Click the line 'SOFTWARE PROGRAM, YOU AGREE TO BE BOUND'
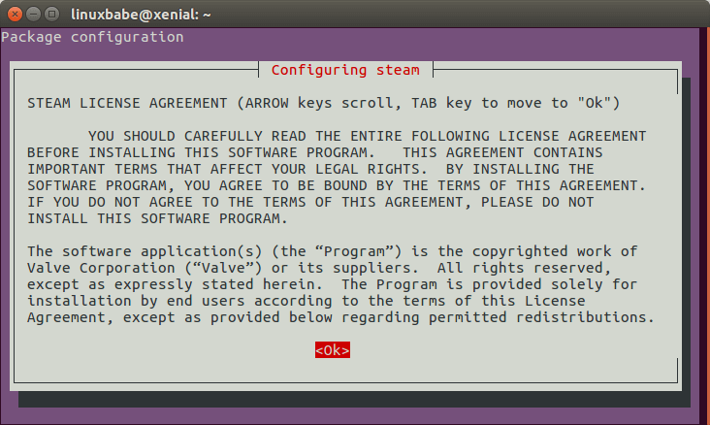Image resolution: width=710 pixels, height=425 pixels. pyautogui.click(x=337, y=185)
